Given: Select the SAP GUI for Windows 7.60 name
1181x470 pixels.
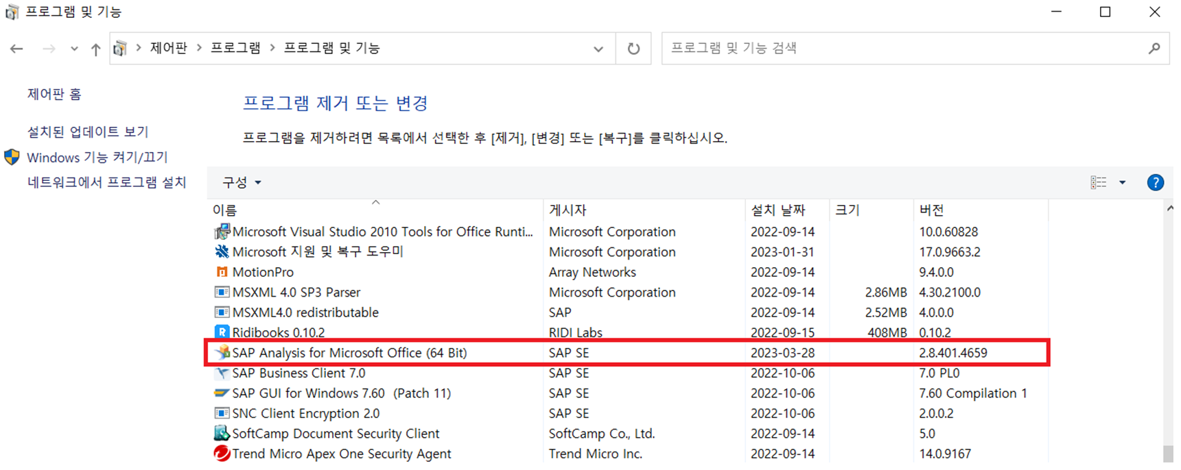Looking at the screenshot, I should (341, 393).
